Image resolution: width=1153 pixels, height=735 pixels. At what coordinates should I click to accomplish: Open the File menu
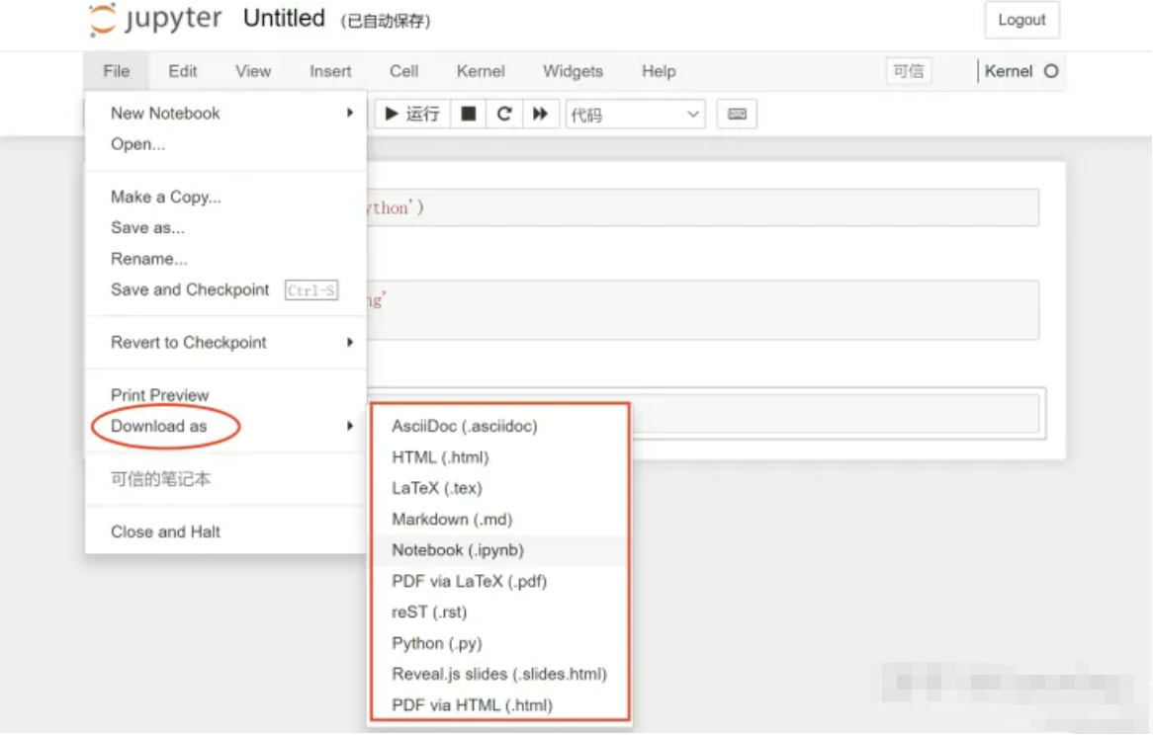(x=116, y=71)
